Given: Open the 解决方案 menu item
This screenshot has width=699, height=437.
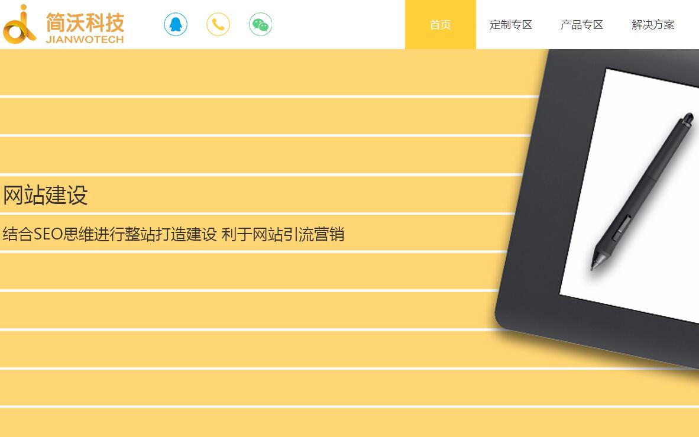Looking at the screenshot, I should pyautogui.click(x=653, y=24).
